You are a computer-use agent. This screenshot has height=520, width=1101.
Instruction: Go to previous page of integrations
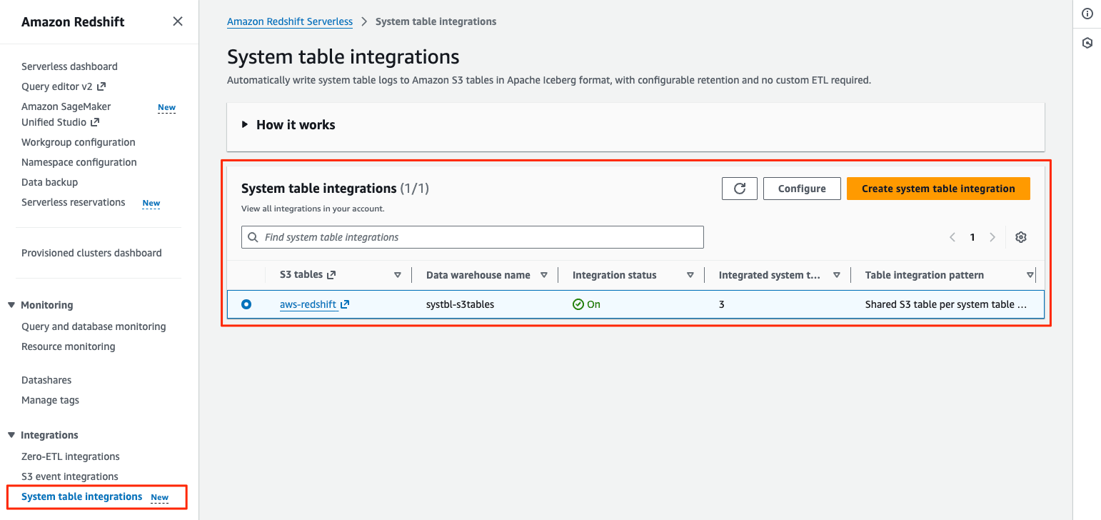point(952,237)
